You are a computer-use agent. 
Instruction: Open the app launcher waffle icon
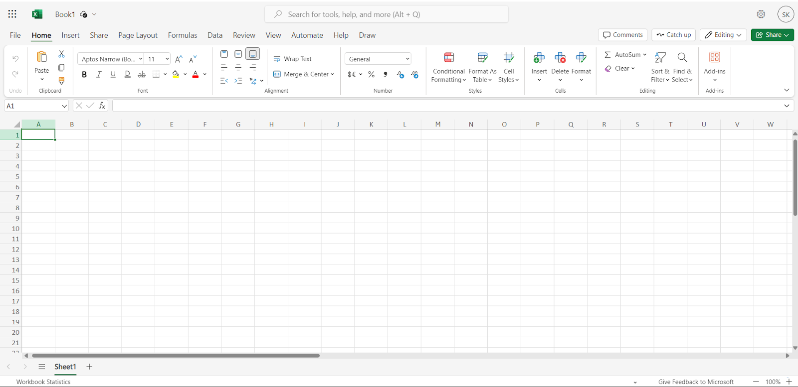point(12,14)
